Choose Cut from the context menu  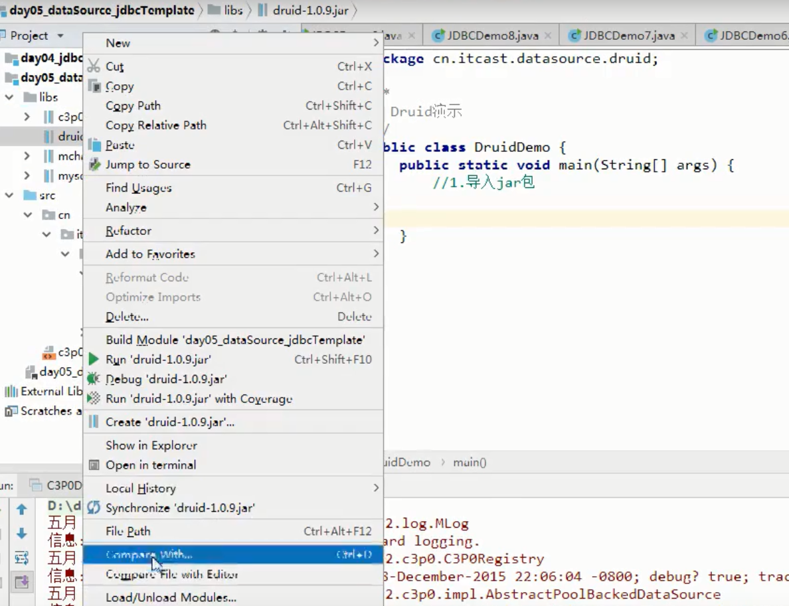click(x=232, y=66)
